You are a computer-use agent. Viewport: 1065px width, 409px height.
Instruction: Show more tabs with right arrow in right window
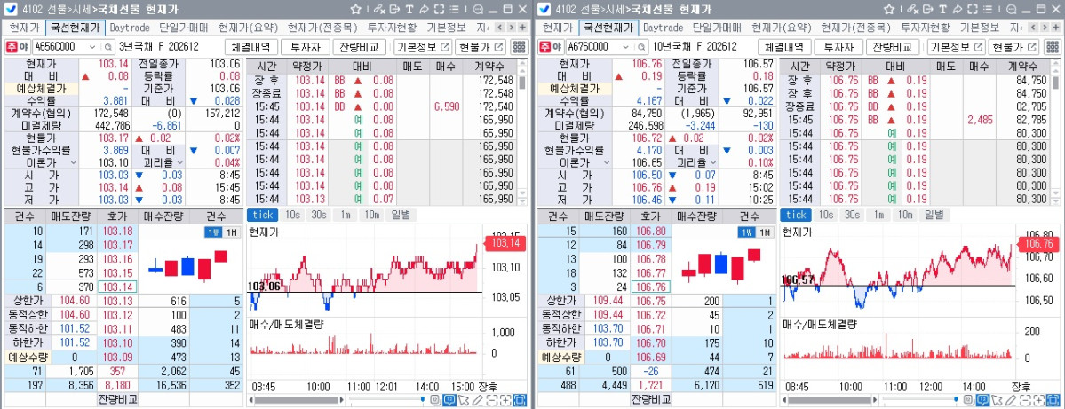point(1045,28)
